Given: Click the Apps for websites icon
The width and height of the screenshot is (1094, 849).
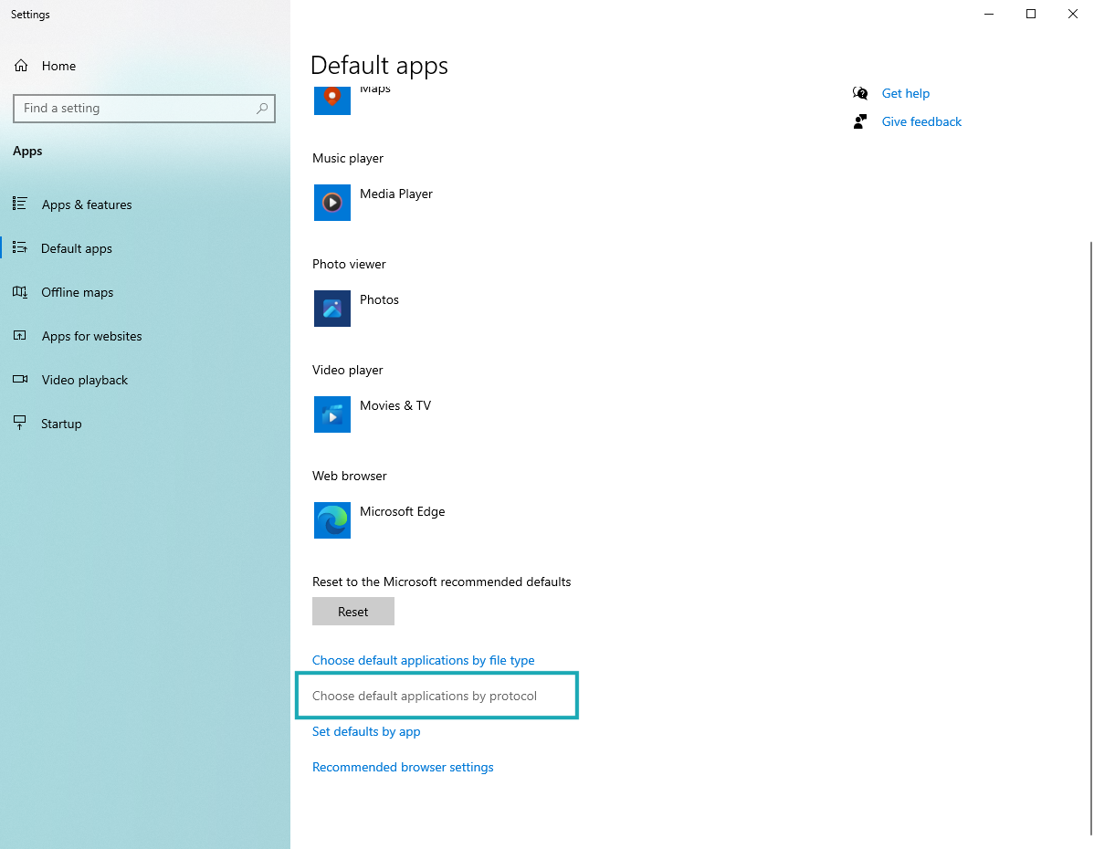Looking at the screenshot, I should click(19, 336).
